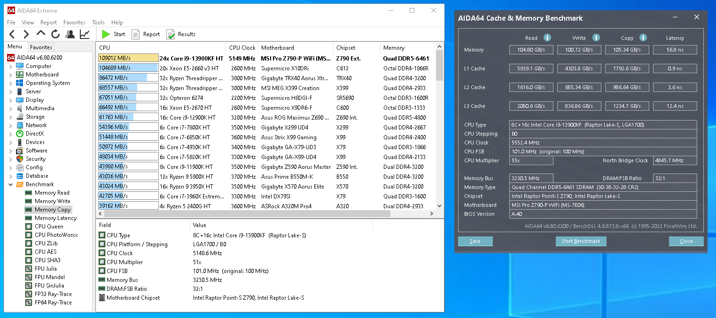Expand the Storage tree node

(x=11, y=117)
